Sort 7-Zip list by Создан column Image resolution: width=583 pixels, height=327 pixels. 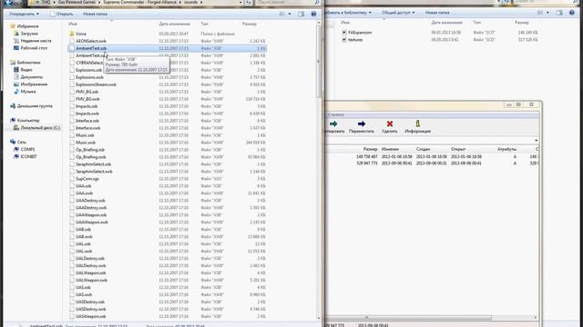tap(423, 149)
